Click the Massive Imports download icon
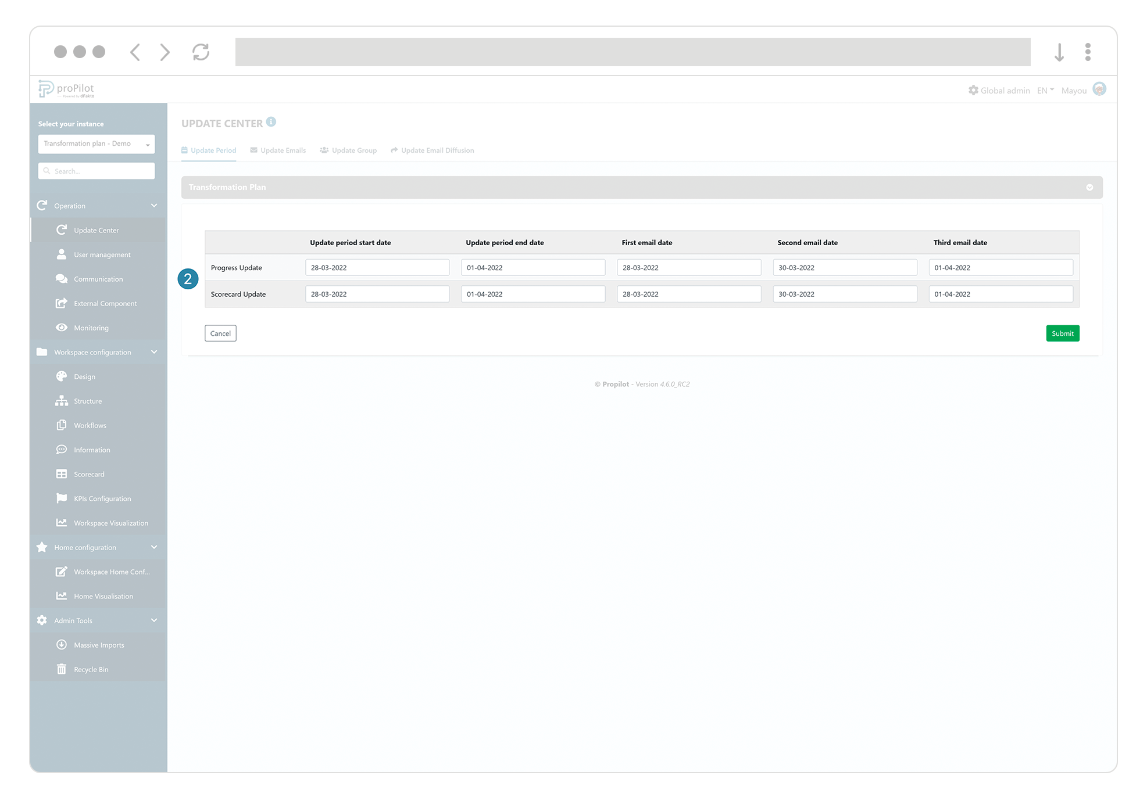Viewport: 1147px width, 804px height. [x=62, y=645]
